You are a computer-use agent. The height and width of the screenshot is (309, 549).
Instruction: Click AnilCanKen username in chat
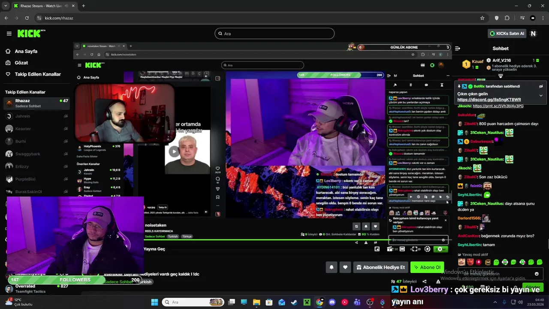[468, 236]
